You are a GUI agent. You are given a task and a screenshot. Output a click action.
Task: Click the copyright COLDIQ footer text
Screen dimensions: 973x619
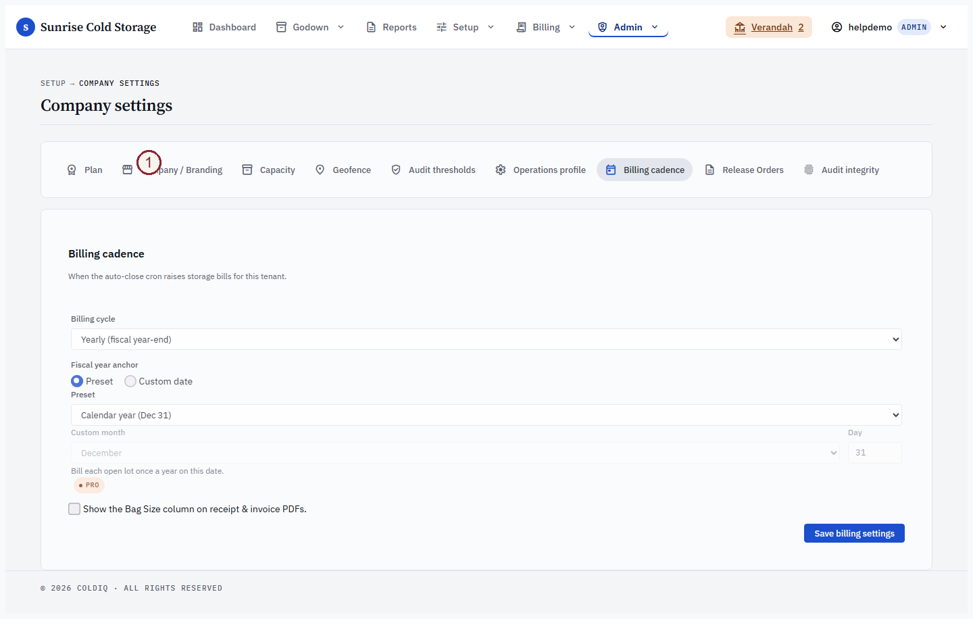point(131,588)
